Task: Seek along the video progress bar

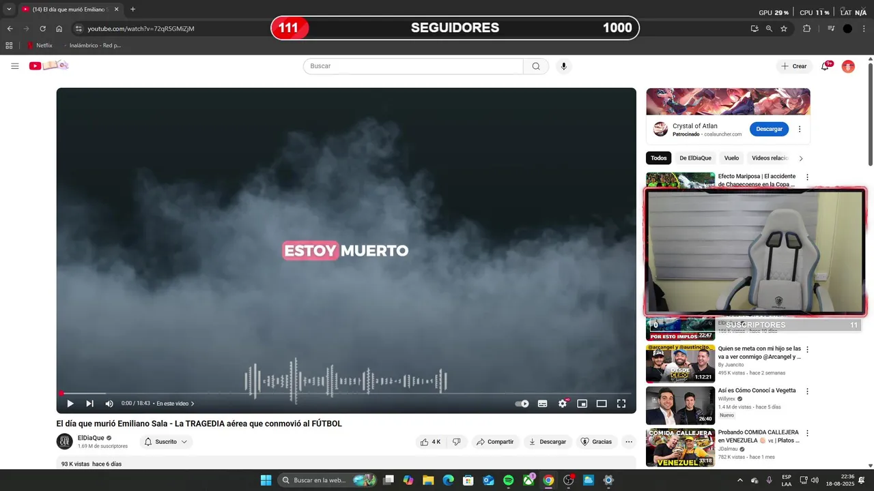Action: 346,393
